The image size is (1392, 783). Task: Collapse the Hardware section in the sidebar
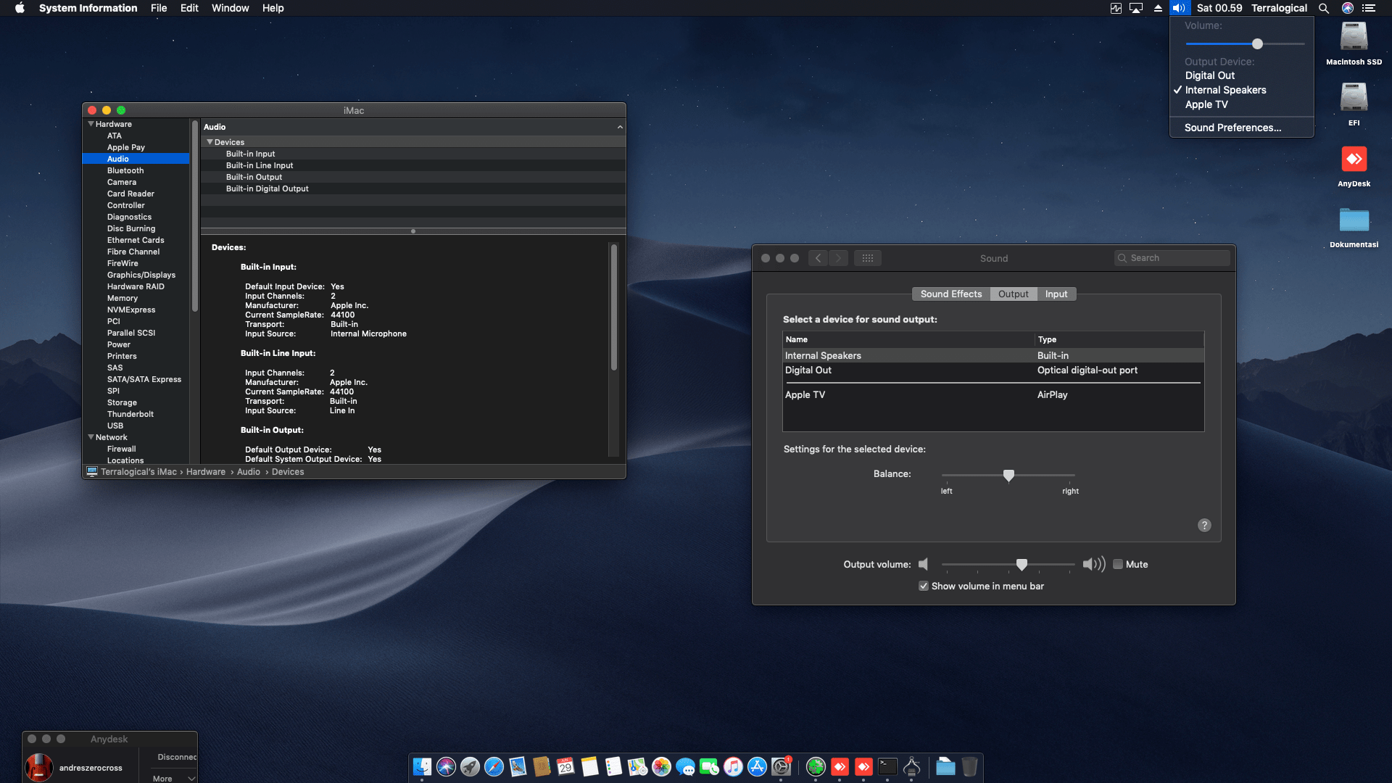click(91, 123)
